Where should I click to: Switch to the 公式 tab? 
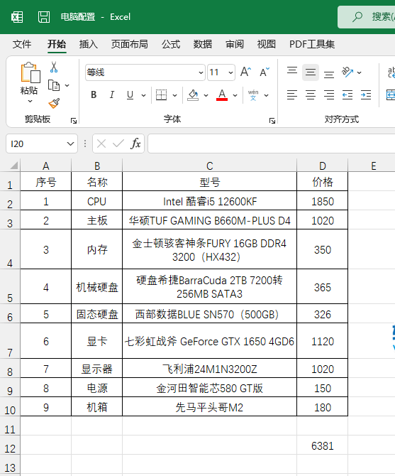[171, 44]
